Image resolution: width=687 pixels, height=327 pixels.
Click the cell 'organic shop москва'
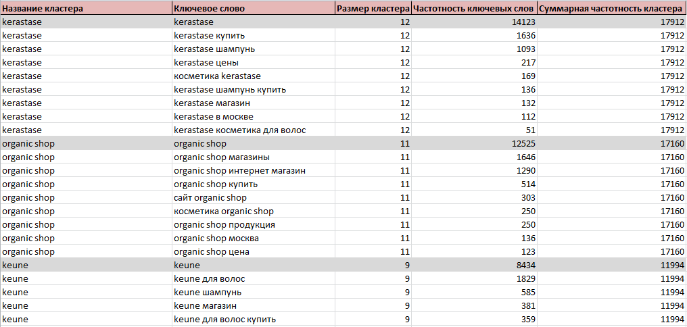pyautogui.click(x=254, y=238)
